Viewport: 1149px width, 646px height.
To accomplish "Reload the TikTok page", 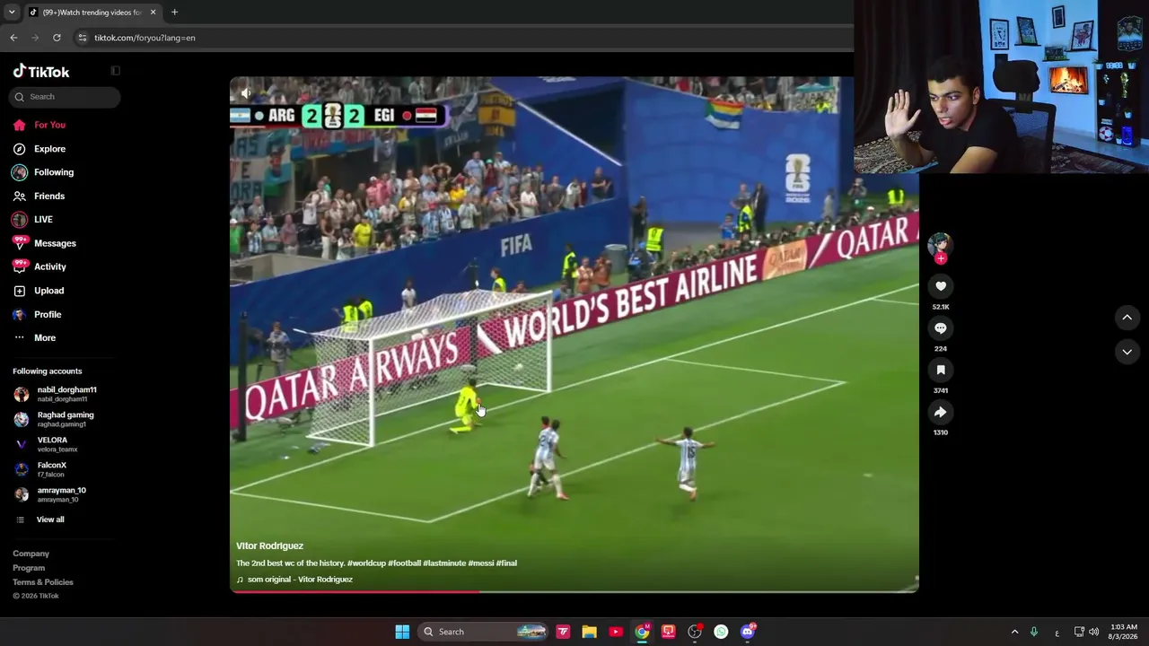I will pos(57,38).
